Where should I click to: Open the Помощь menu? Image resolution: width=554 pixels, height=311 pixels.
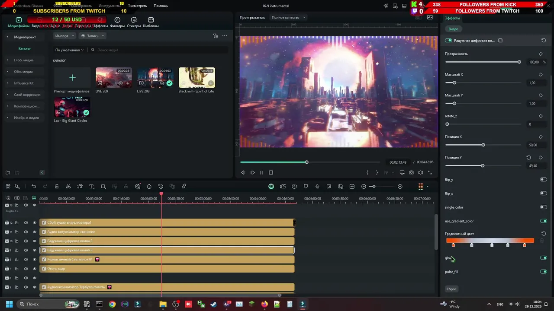[161, 6]
